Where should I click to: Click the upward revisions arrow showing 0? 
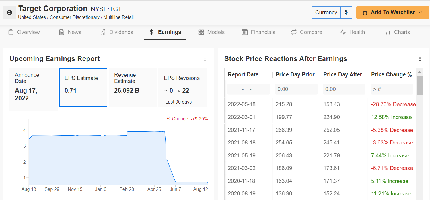click(x=166, y=91)
